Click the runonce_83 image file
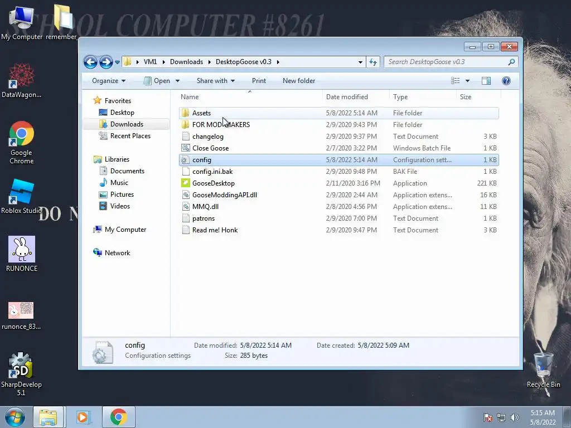Image resolution: width=571 pixels, height=428 pixels. pyautogui.click(x=21, y=316)
